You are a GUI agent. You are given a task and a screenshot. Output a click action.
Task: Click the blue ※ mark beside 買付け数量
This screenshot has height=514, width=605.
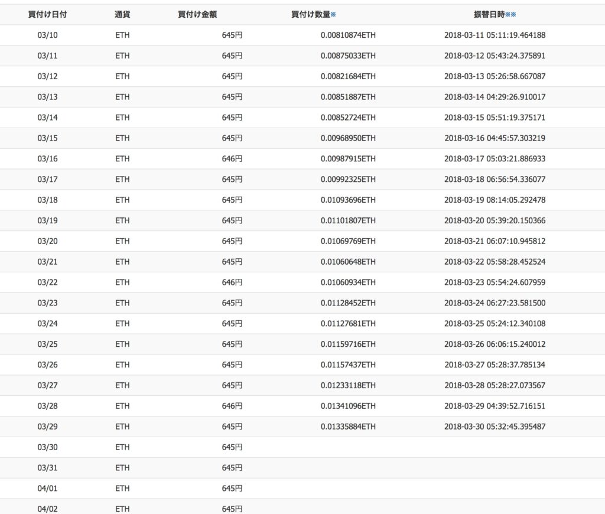(x=333, y=15)
